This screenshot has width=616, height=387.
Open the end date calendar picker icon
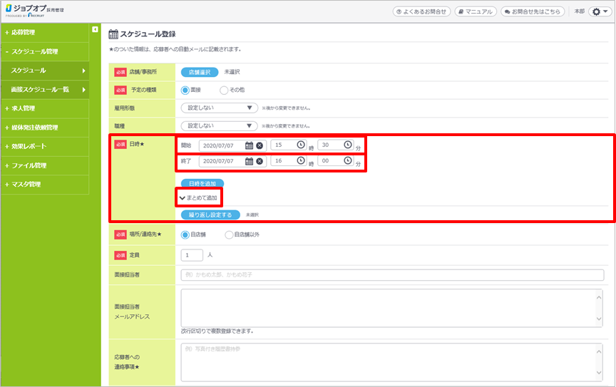point(249,161)
